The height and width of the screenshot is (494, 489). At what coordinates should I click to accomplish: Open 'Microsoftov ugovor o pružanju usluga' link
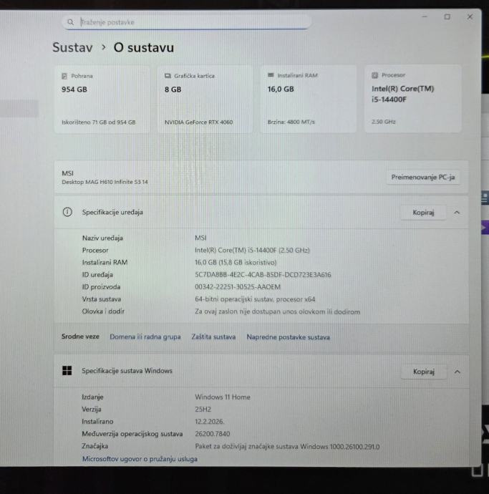pyautogui.click(x=140, y=459)
